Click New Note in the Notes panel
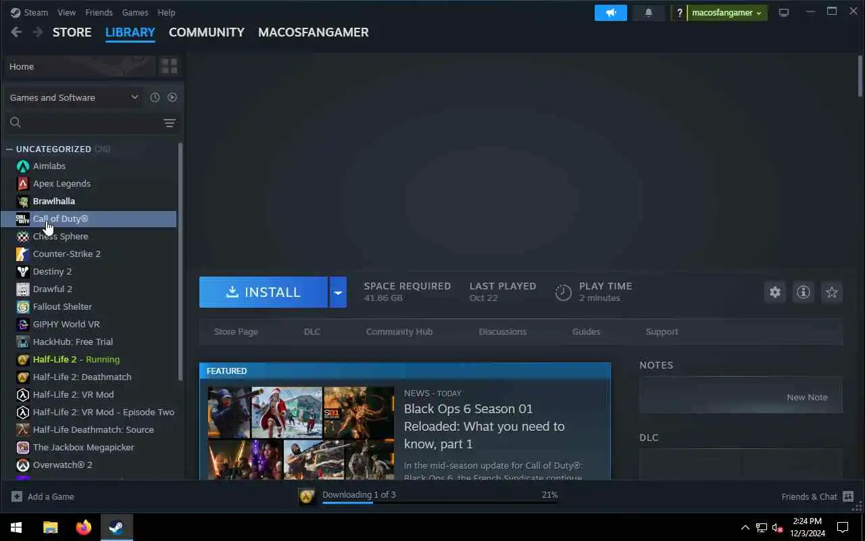This screenshot has height=541, width=865. [807, 398]
